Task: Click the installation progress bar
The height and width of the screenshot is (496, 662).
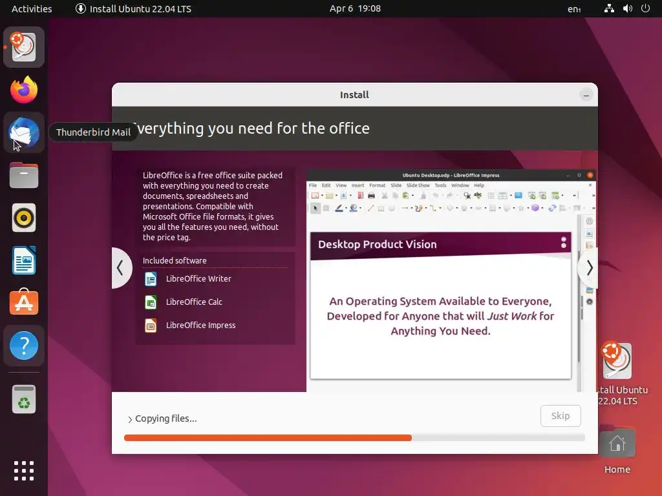Action: point(355,438)
